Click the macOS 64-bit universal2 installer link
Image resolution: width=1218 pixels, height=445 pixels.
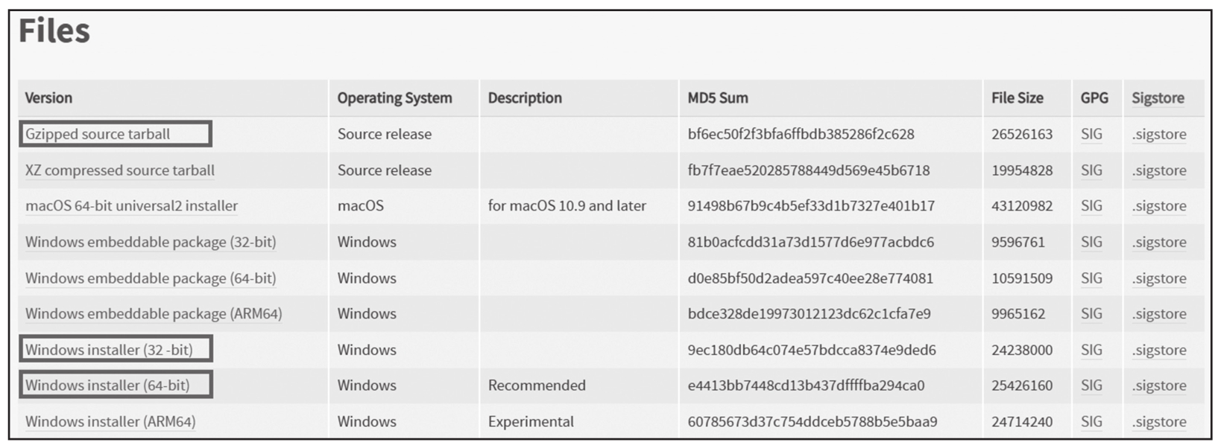tap(131, 206)
